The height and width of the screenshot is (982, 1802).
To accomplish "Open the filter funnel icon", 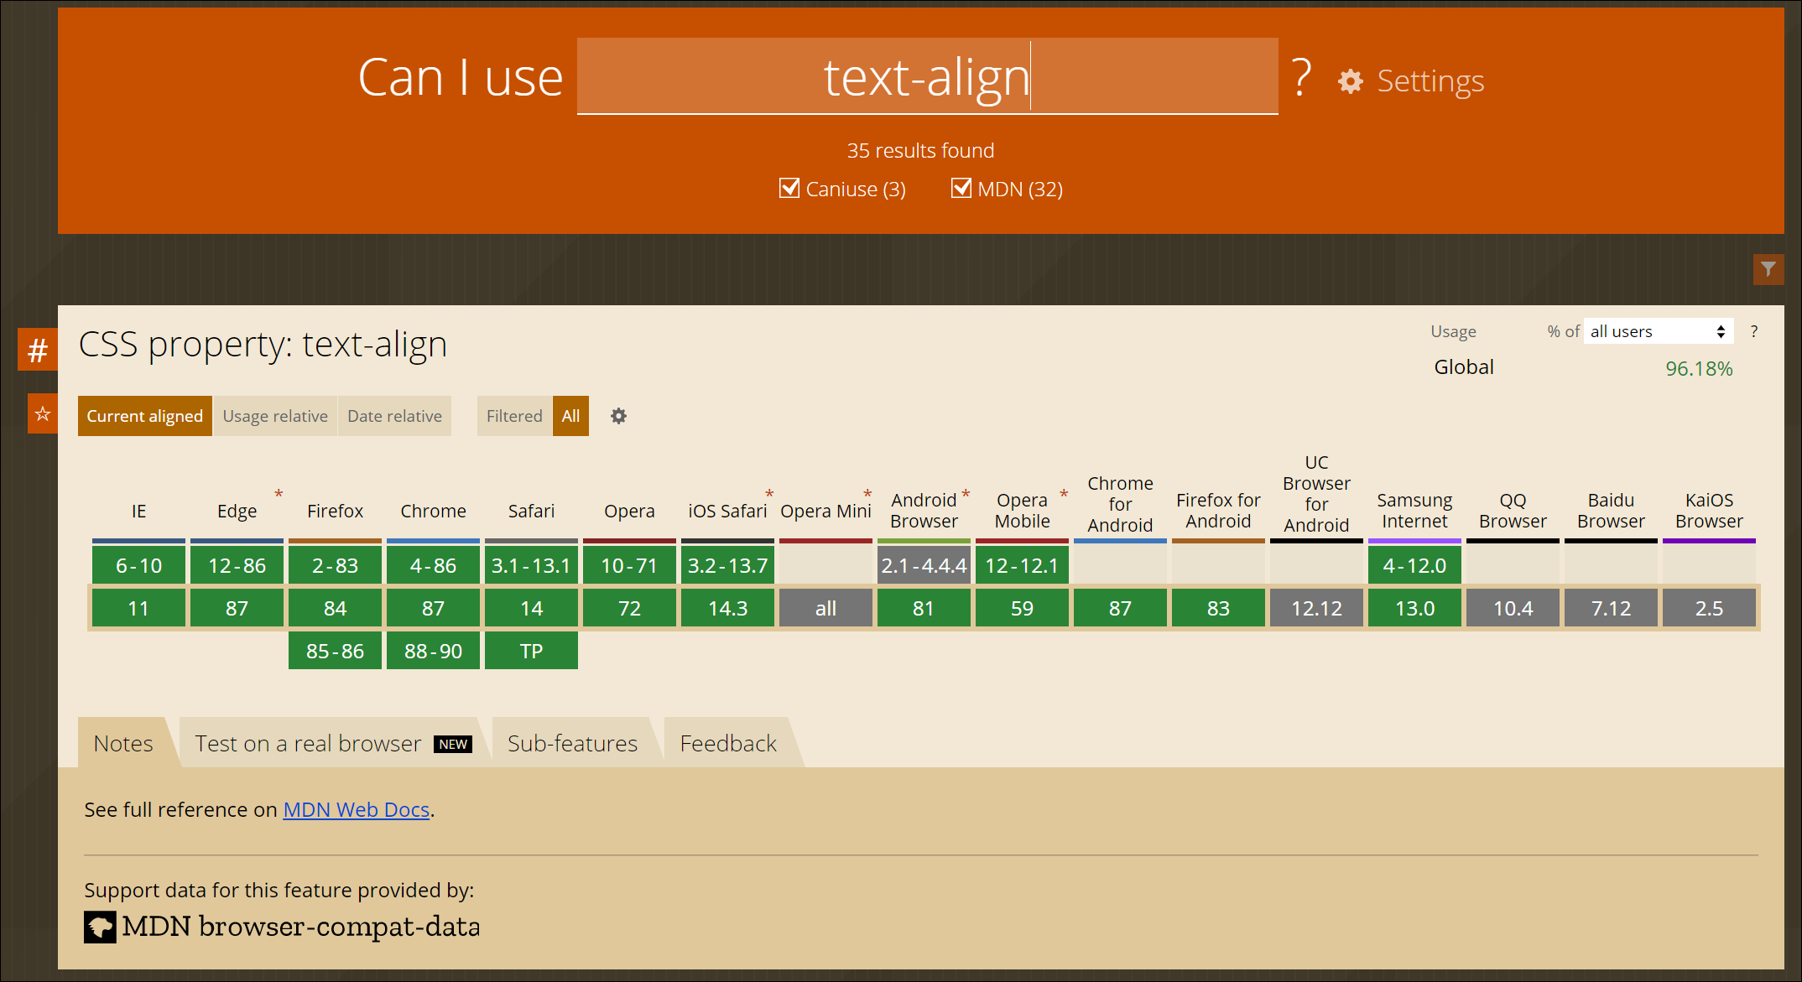I will 1768,269.
